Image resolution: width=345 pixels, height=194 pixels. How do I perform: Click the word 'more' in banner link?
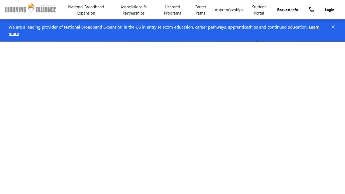click(x=14, y=34)
